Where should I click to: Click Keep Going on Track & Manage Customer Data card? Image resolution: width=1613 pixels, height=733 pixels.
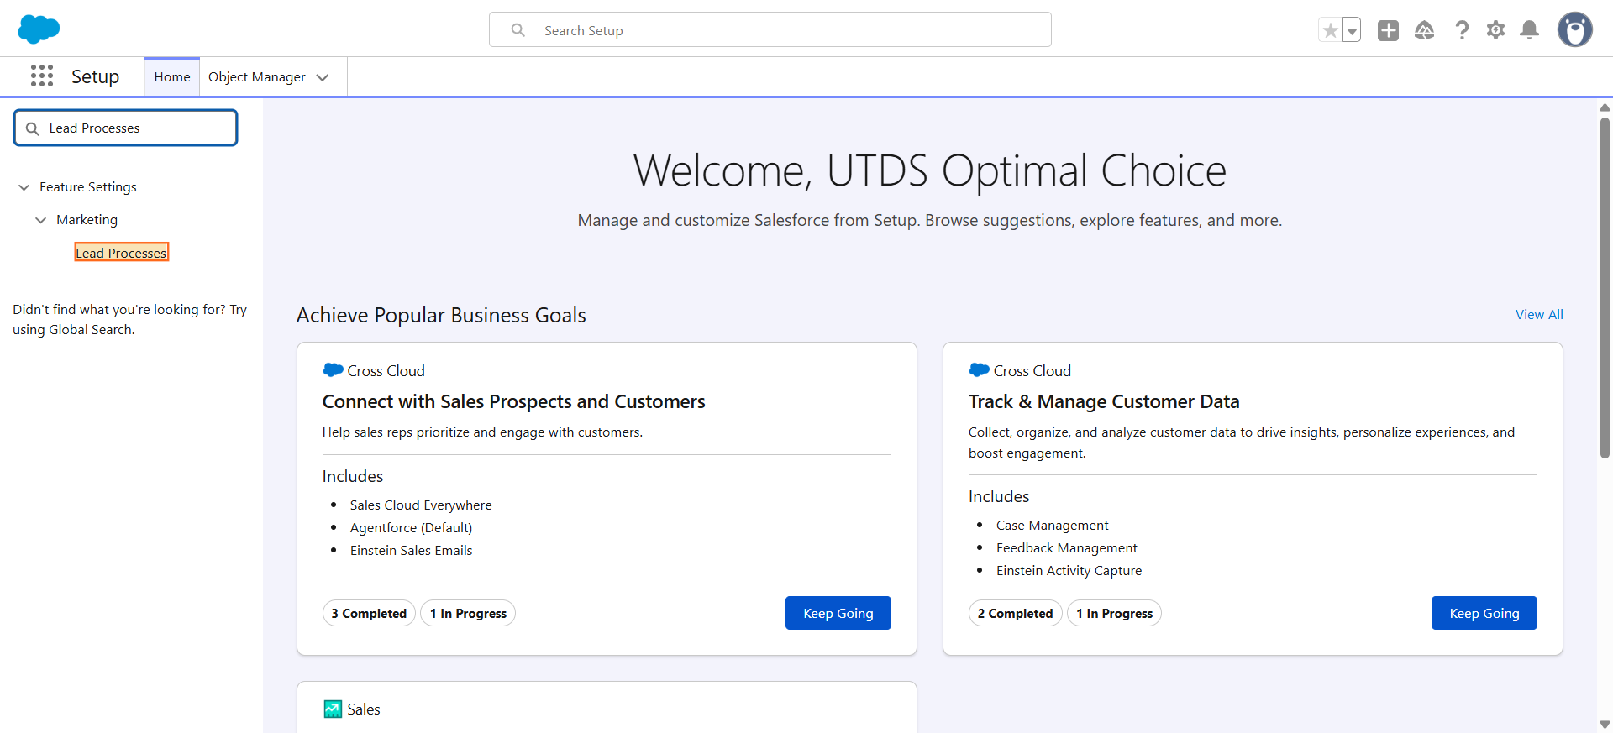[1484, 613]
